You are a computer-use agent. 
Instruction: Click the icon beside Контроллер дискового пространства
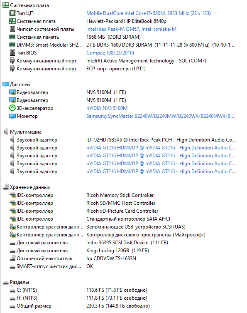coord(12,235)
